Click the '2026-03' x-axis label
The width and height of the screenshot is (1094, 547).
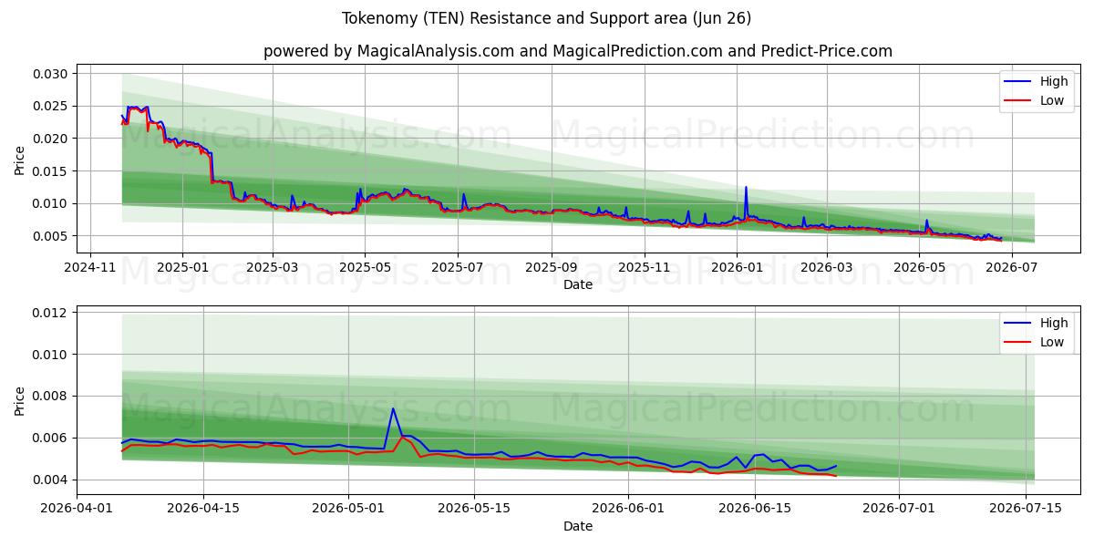tap(826, 268)
